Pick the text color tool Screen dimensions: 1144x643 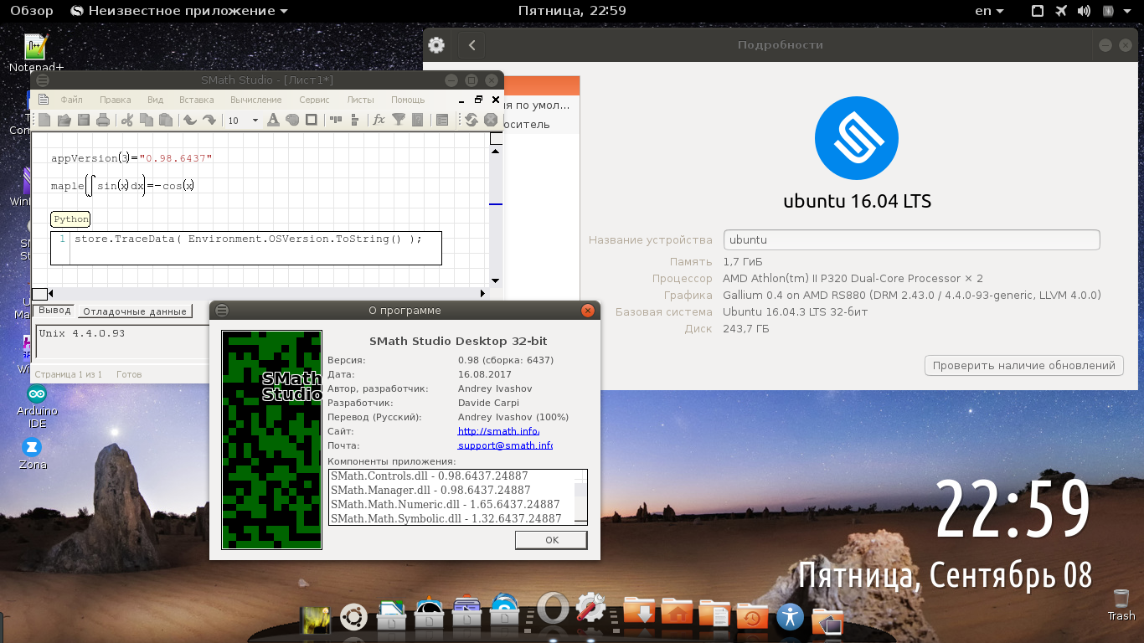click(x=273, y=121)
